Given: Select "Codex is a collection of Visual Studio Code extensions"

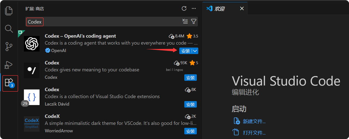Looking at the screenshot, I should click(x=102, y=96).
